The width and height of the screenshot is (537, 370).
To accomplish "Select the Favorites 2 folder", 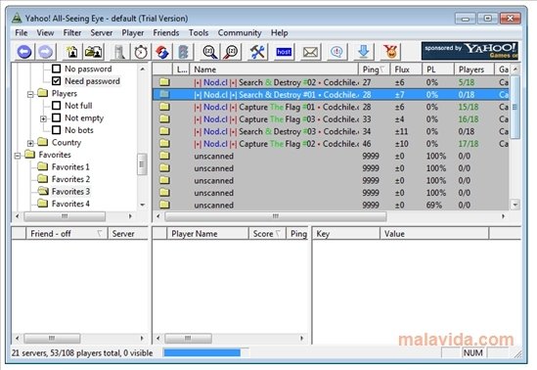I will (64, 179).
